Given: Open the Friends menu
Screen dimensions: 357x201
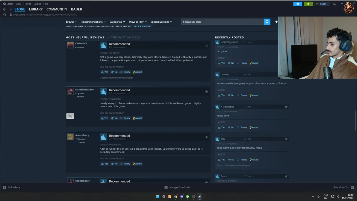Looking at the screenshot, I should tap(27, 4).
